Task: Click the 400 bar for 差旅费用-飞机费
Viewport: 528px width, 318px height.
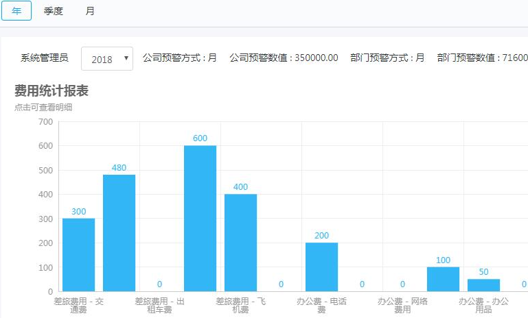Action: [x=240, y=243]
